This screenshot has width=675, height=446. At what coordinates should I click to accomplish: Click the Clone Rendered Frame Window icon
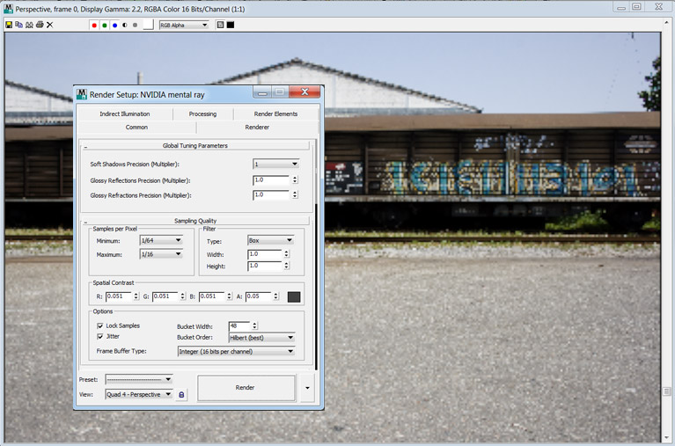(29, 25)
